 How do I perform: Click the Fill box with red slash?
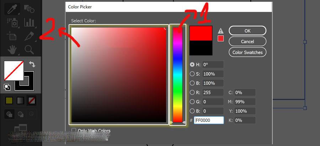pyautogui.click(x=14, y=70)
